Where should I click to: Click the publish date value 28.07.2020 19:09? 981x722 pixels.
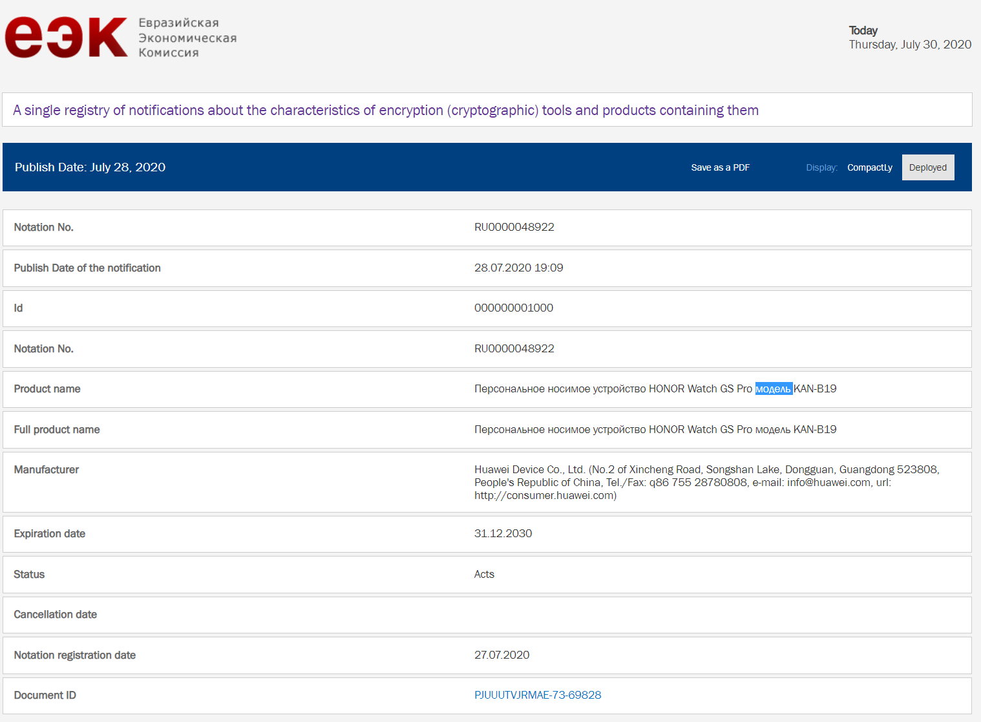519,268
